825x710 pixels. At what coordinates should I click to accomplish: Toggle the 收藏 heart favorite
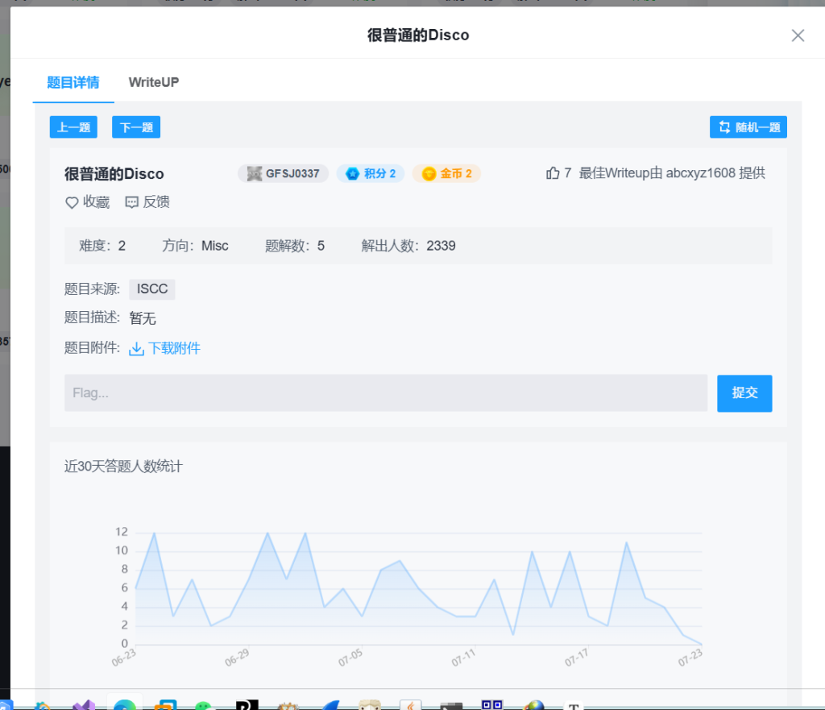pos(72,202)
